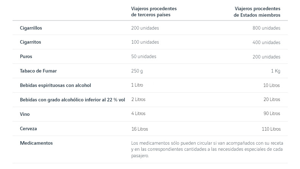Viewport: 300px width, 169px height.
Task: Click the terceros países column header
Action: click(x=154, y=12)
